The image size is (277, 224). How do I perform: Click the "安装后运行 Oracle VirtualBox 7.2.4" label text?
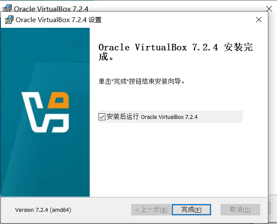(152, 117)
